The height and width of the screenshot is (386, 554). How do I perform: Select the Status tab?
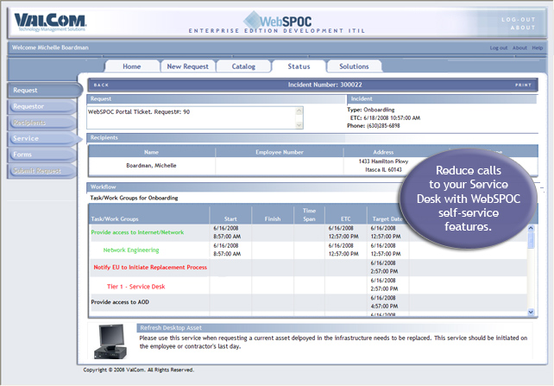[x=299, y=66]
